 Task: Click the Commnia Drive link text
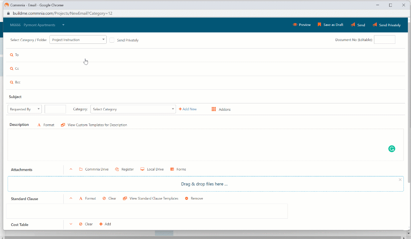[x=97, y=169]
